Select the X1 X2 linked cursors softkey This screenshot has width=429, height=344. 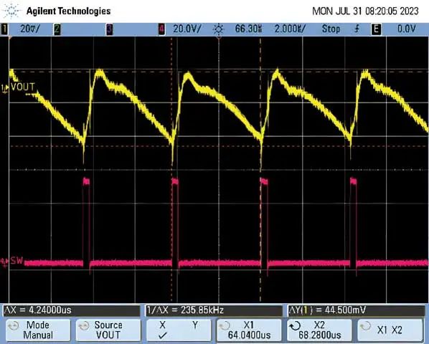[x=390, y=330]
